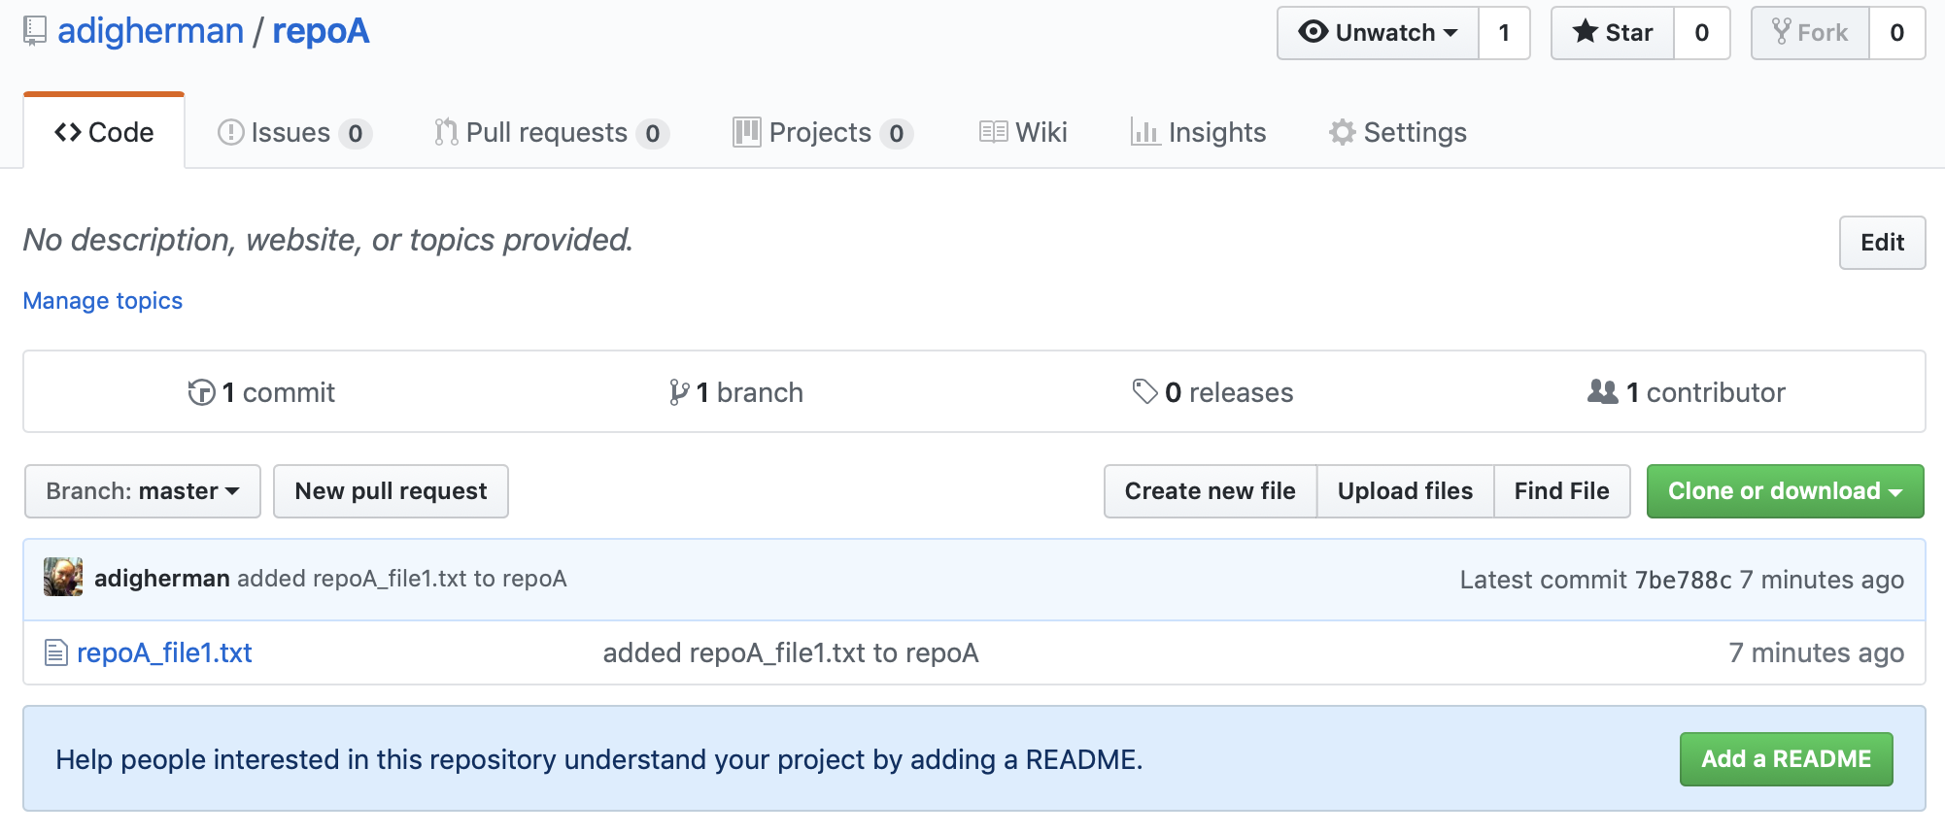Screen dimensions: 1945x835
Task: Expand the Branch: master dropdown
Action: pyautogui.click(x=143, y=491)
